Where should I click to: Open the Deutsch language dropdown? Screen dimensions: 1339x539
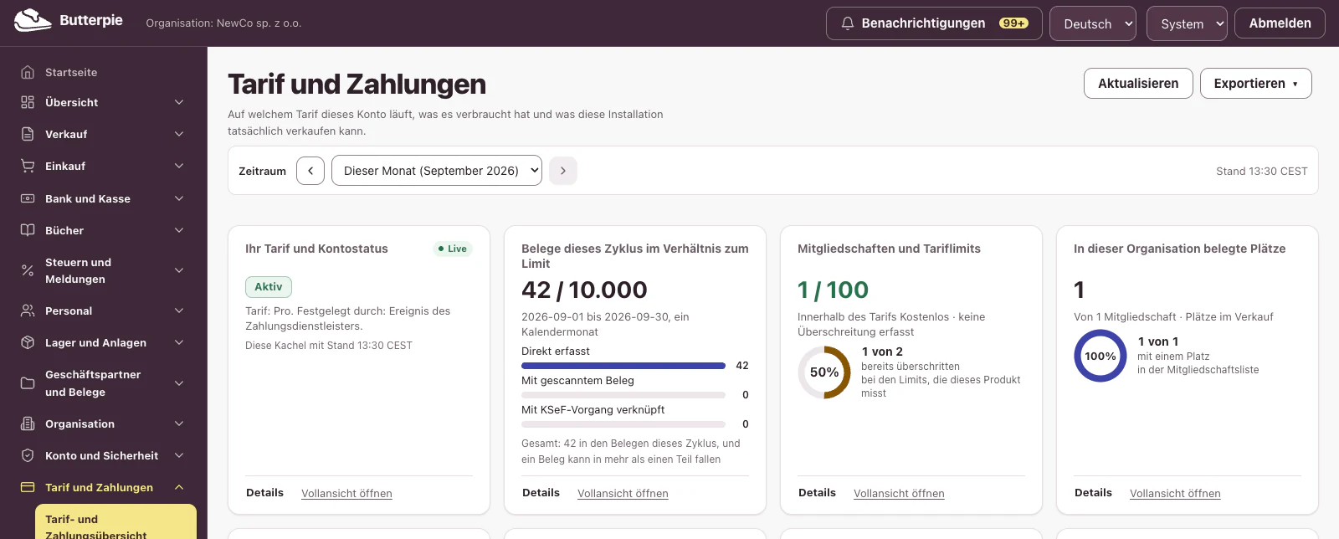1093,23
